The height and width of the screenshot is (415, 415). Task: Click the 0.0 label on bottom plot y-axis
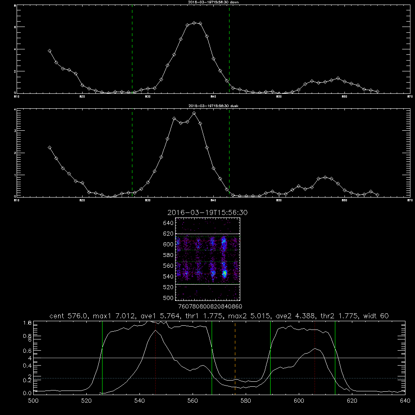(x=27, y=393)
